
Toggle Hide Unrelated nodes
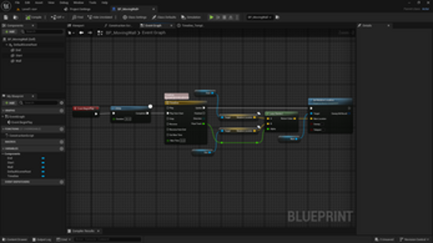click(100, 18)
